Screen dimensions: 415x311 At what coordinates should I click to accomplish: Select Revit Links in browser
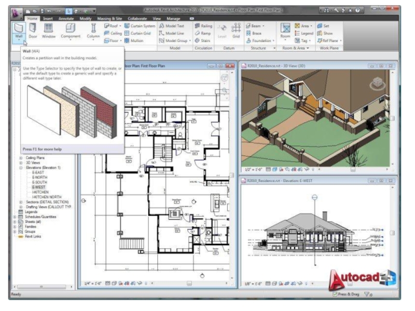[33, 236]
